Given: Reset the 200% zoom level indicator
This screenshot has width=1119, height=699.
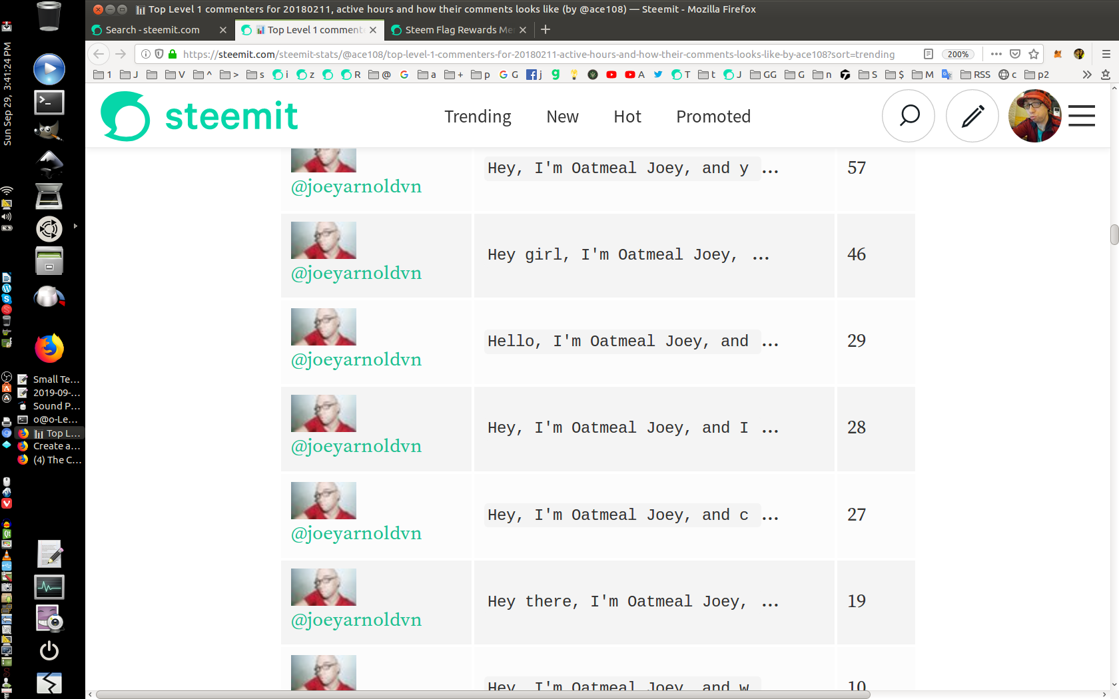Looking at the screenshot, I should [x=958, y=54].
